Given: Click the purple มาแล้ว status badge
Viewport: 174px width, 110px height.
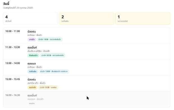Looking at the screenshot, I should (x=32, y=39).
